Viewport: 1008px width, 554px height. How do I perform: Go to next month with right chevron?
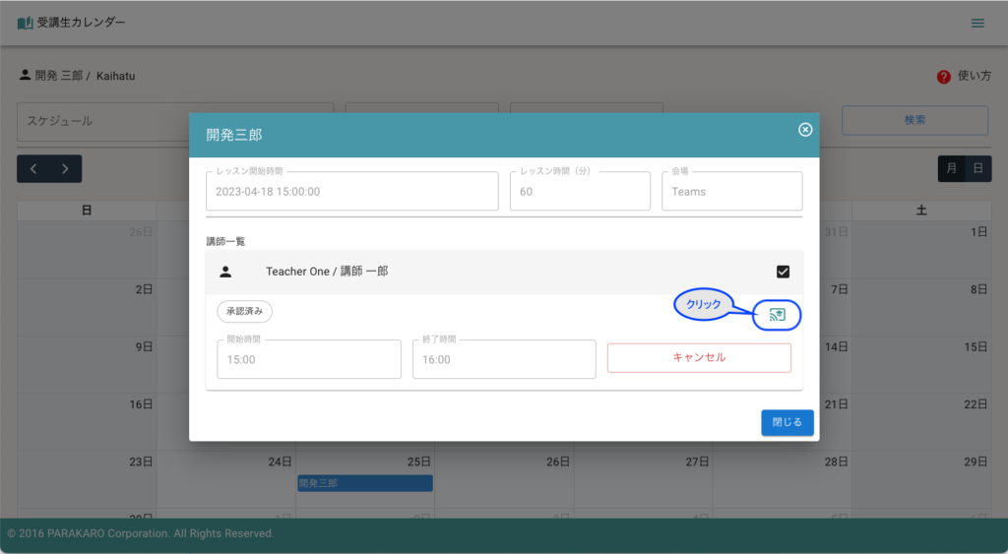65,169
